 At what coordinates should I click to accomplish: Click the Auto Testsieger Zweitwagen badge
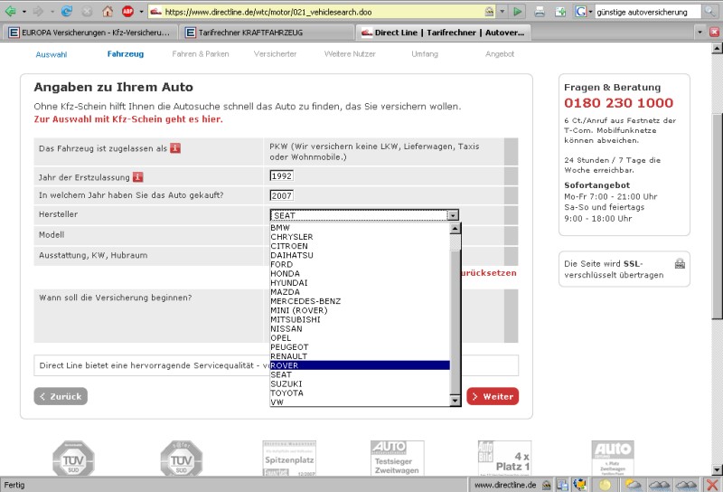click(397, 458)
